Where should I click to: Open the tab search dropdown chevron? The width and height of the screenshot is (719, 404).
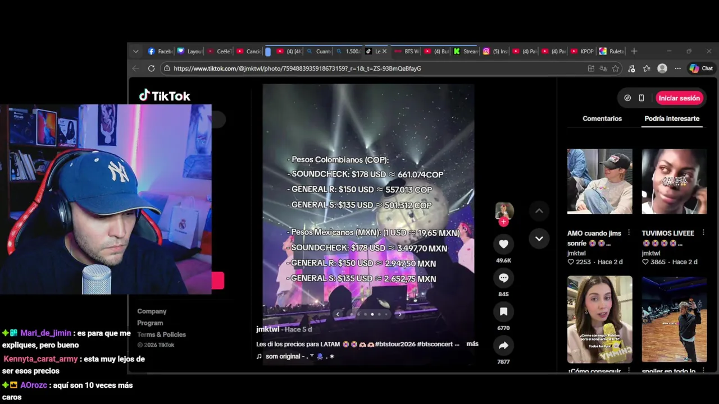pos(135,51)
